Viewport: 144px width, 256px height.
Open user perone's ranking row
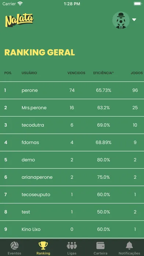(72, 90)
